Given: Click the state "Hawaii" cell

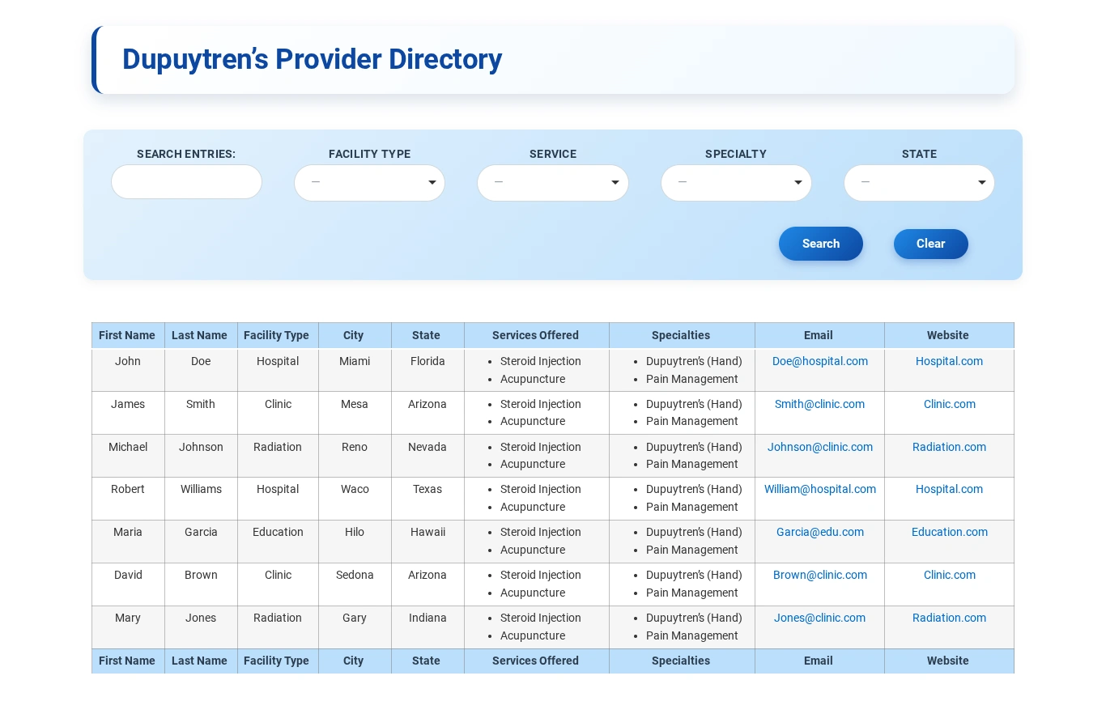Looking at the screenshot, I should coord(428,542).
